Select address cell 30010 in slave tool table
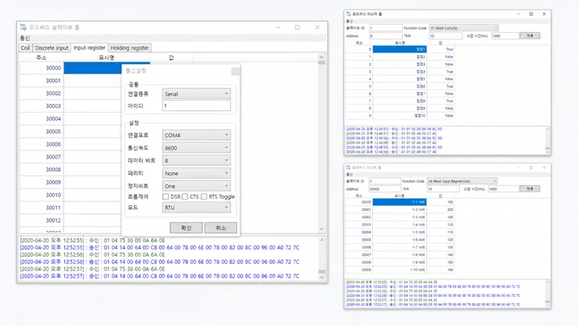Image resolution: width=579 pixels, height=326 pixels. pos(41,195)
